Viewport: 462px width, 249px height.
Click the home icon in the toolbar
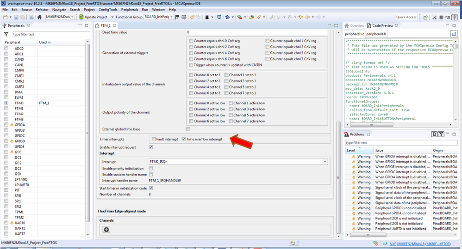pyautogui.click(x=39, y=17)
